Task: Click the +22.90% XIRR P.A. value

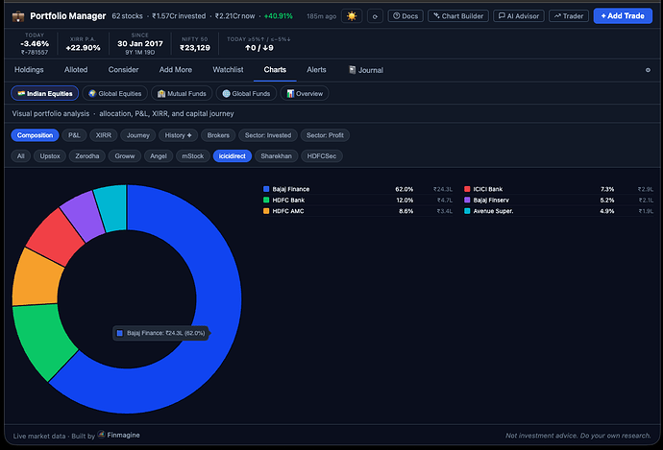Action: point(83,48)
